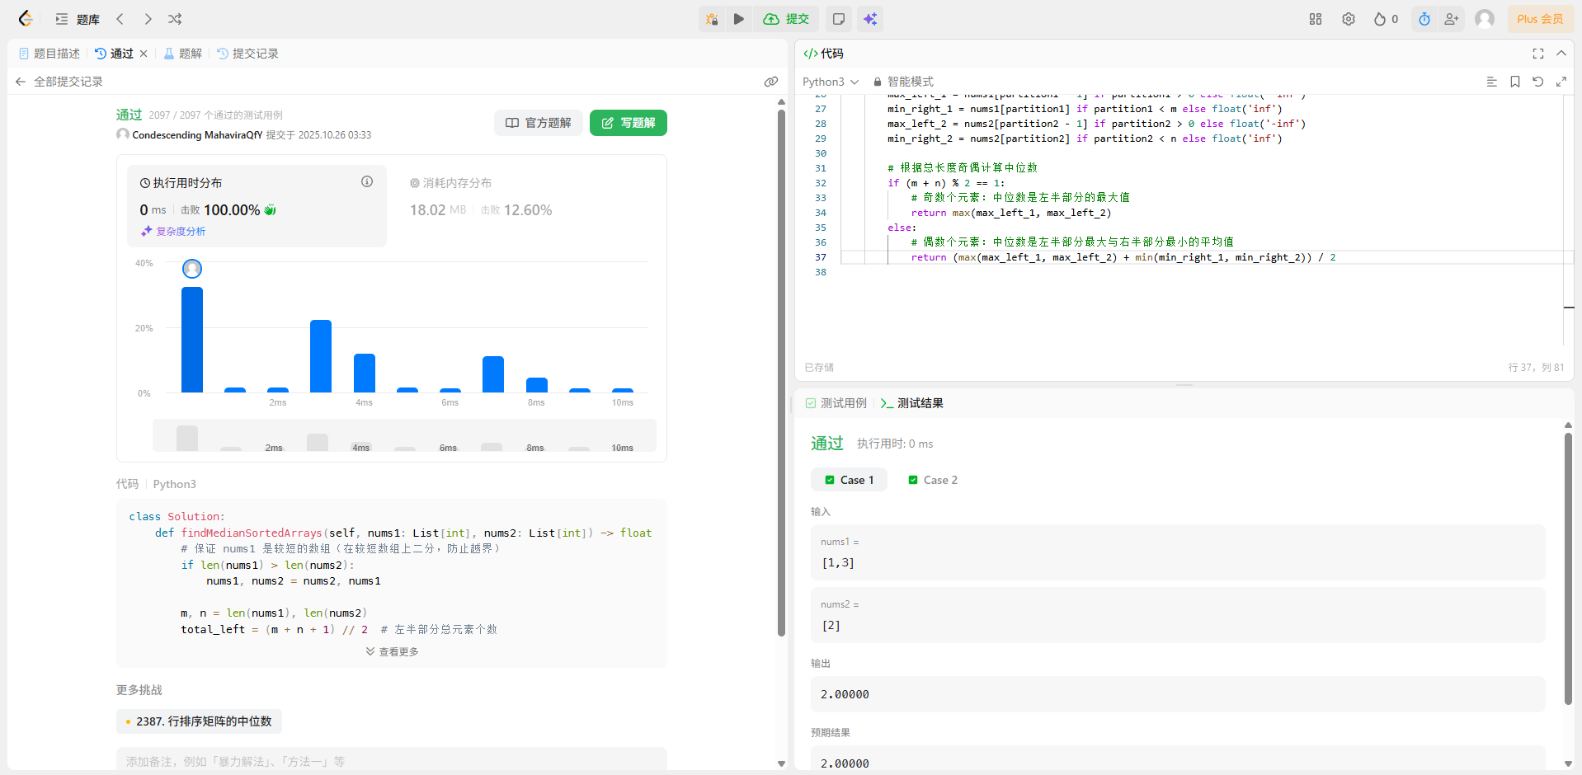
Task: Click the run code play icon
Action: (738, 19)
